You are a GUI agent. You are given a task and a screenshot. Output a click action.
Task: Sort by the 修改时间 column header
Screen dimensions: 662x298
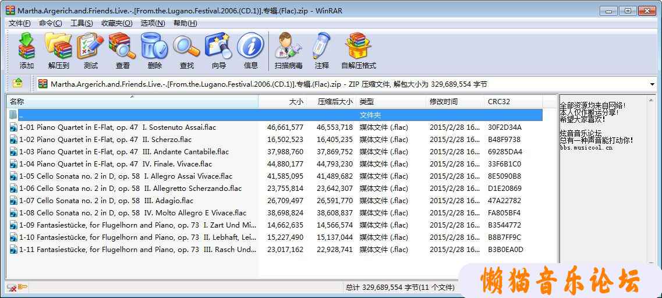point(455,102)
